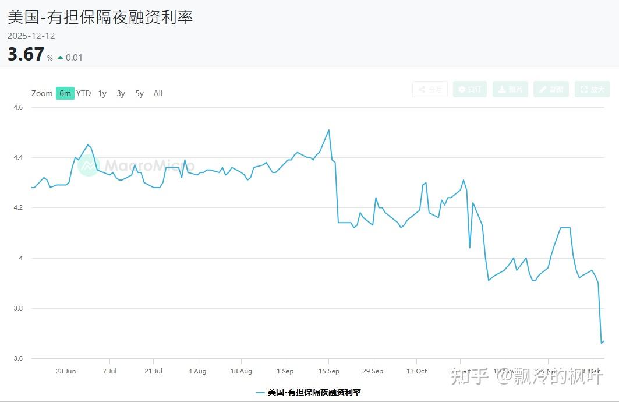Image resolution: width=619 pixels, height=402 pixels.
Task: Choose the 5y zoom range
Action: click(x=139, y=93)
